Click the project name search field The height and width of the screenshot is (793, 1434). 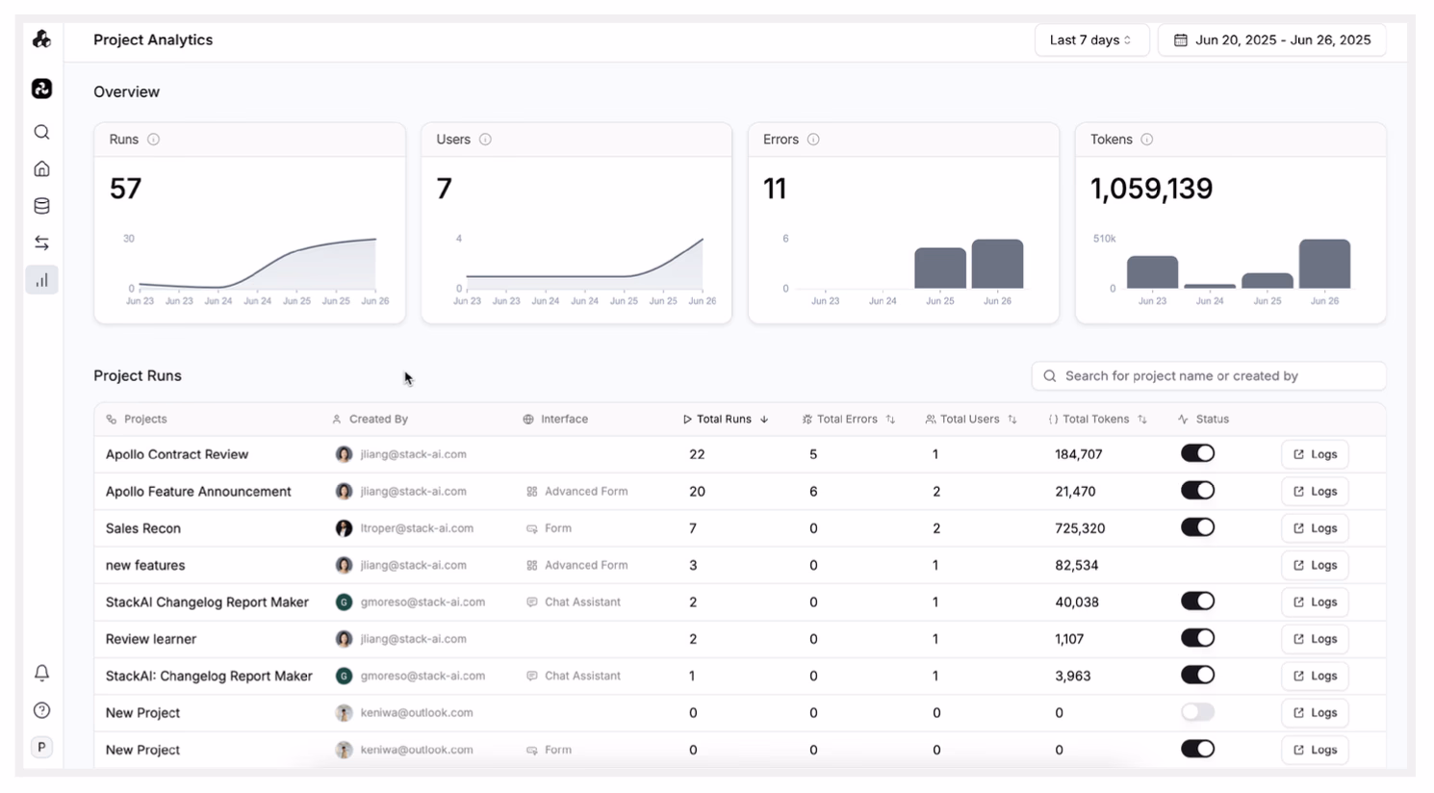[x=1209, y=376]
